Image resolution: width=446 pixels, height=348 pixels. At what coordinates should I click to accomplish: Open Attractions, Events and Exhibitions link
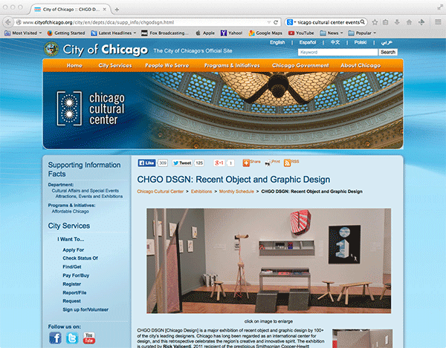89,197
